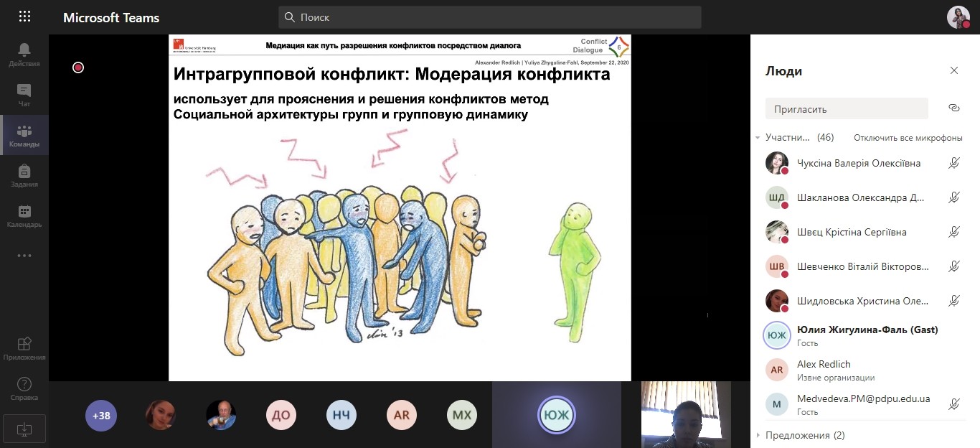Select the ДО participant bubble

281,415
